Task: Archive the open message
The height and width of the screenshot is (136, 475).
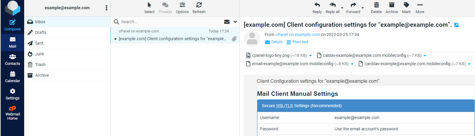Action: point(392,8)
